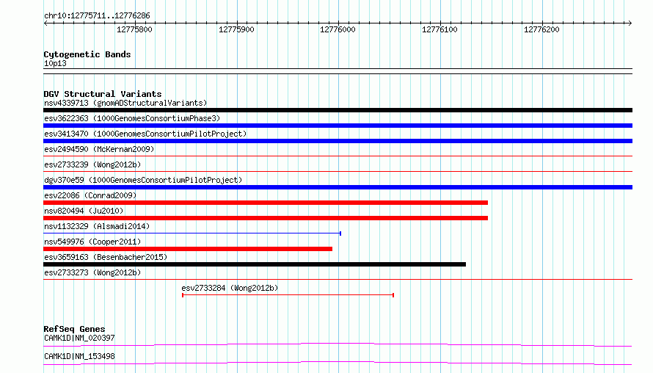Click the thin blue nsv1132329 variant line
Screen dimensions: 653x373
192,233
